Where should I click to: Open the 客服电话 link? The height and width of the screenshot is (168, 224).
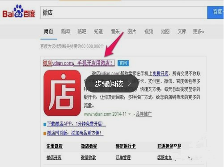coord(165,158)
